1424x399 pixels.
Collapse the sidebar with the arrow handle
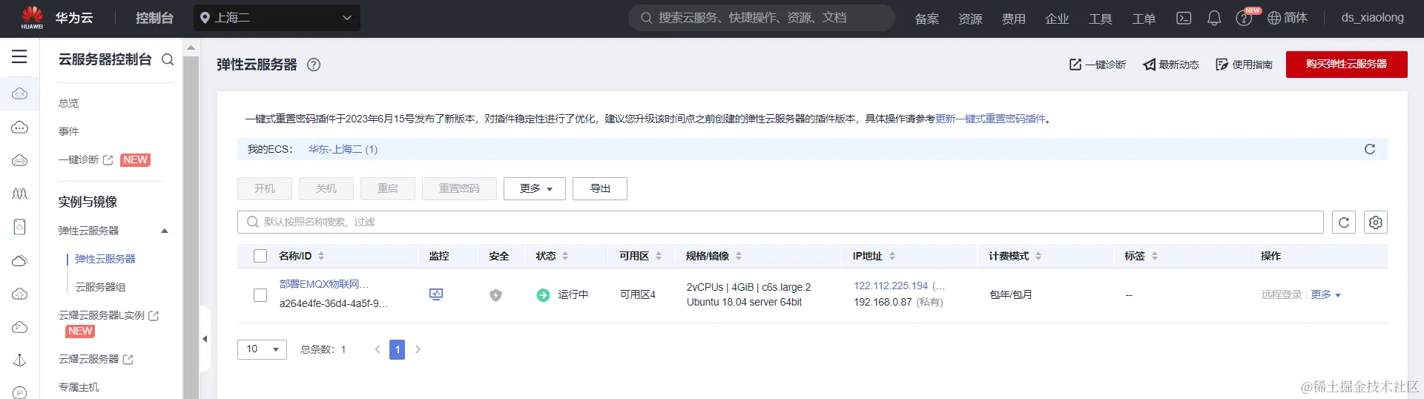pos(205,339)
